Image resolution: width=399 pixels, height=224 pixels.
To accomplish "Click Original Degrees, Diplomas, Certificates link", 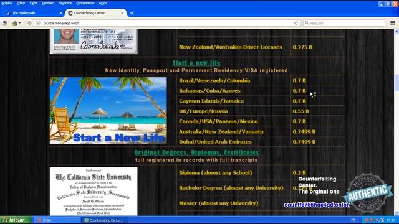I will (x=196, y=152).
